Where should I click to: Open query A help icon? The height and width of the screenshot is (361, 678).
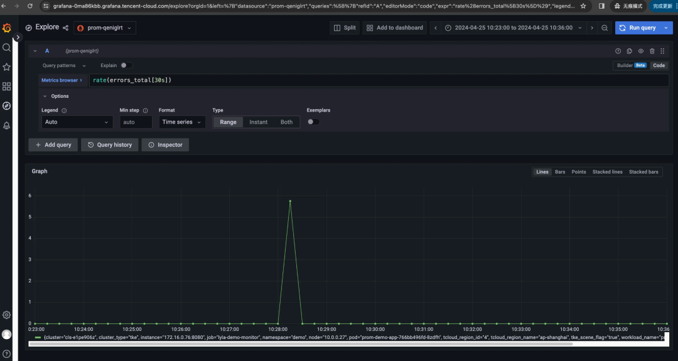click(618, 51)
